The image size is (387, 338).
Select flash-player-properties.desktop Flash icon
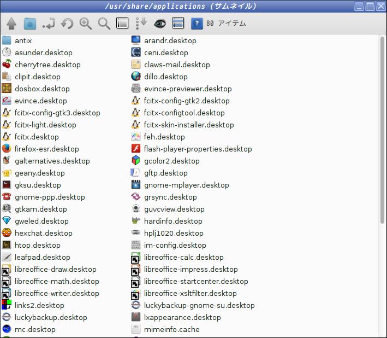(x=136, y=149)
